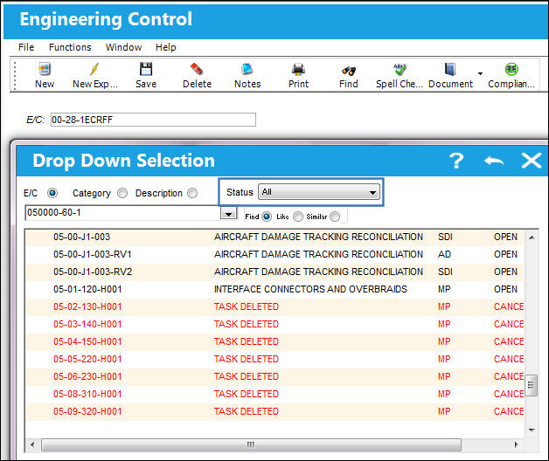Select the Similar radio button

[x=335, y=217]
